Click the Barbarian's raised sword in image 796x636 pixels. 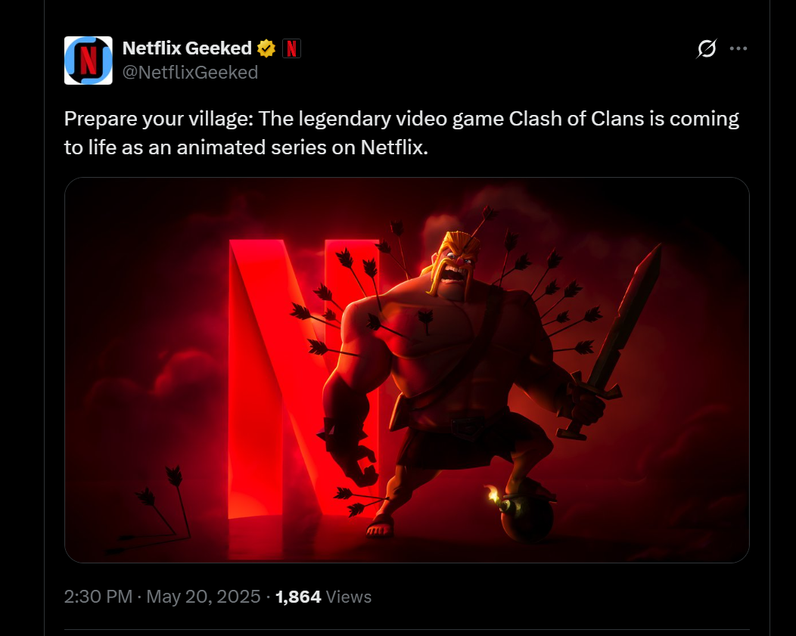615,337
